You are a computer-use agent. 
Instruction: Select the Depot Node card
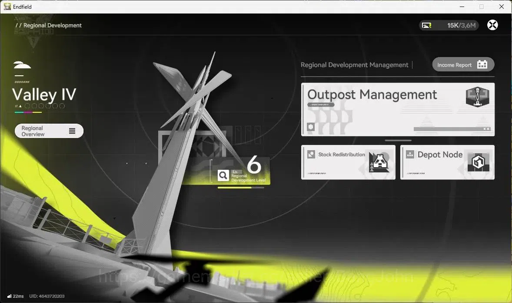pos(447,162)
